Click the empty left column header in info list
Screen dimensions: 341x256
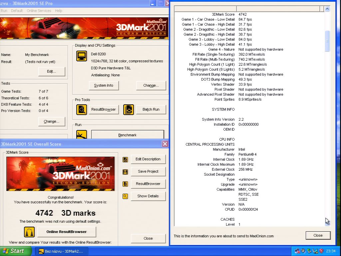205,9
